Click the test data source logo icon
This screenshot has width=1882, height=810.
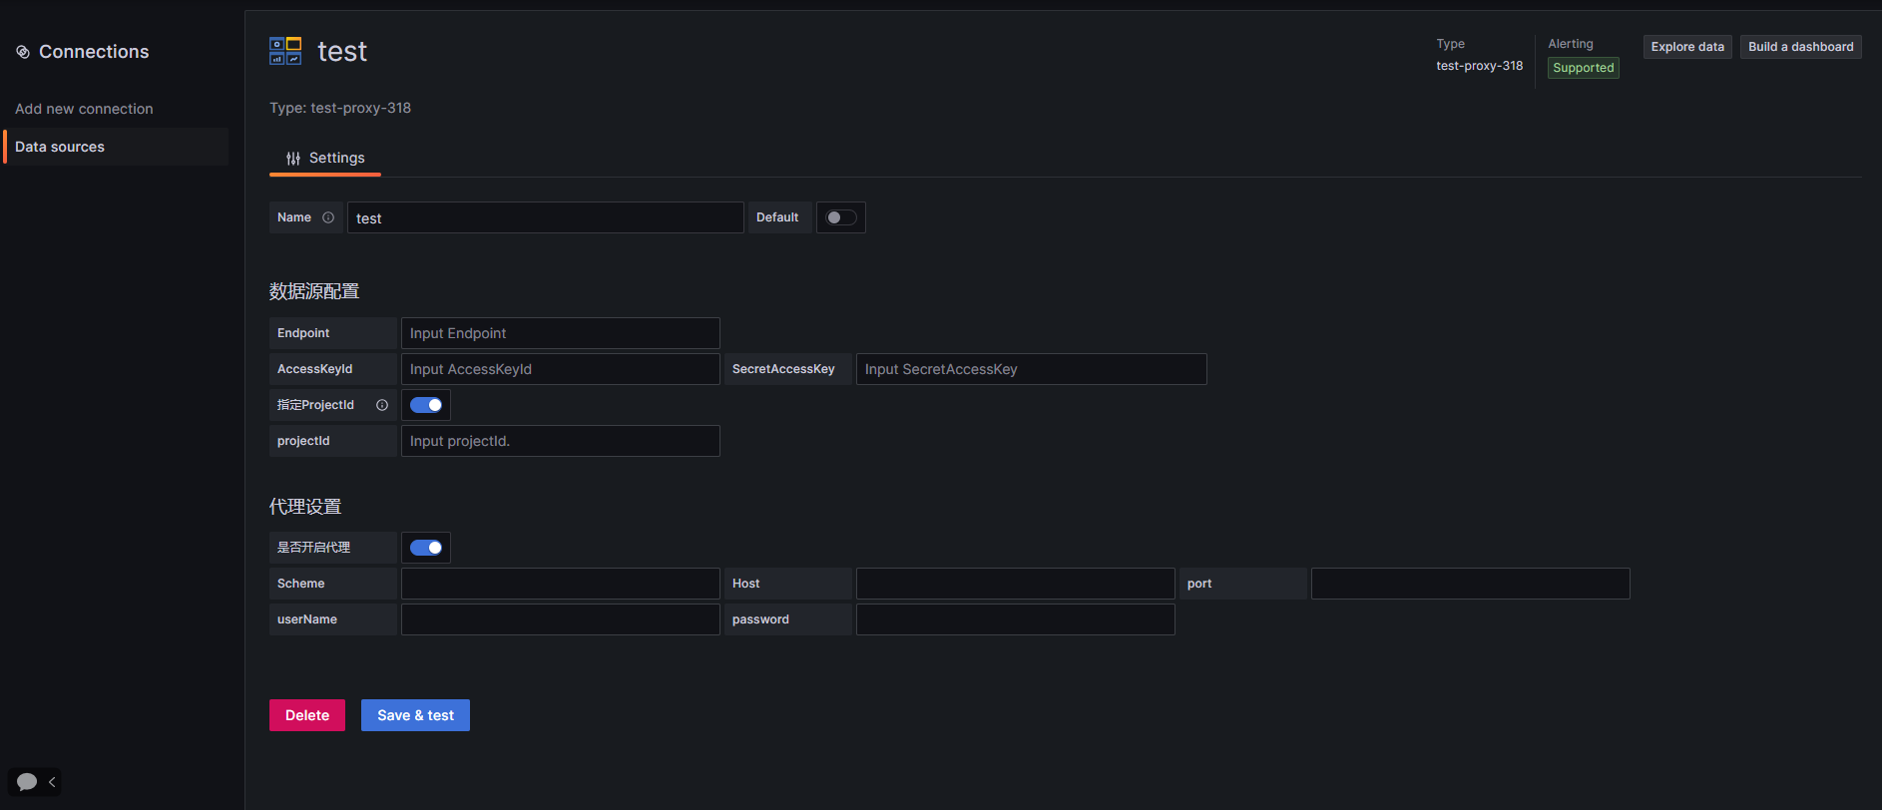click(285, 51)
